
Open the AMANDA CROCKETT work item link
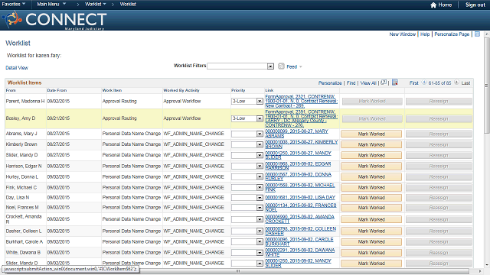(299, 219)
